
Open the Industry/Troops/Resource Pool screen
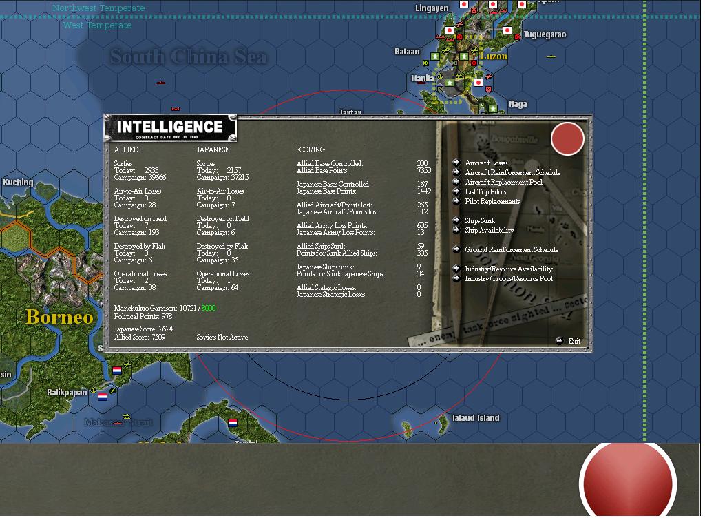point(509,278)
